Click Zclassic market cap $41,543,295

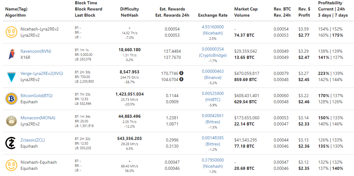246,140
